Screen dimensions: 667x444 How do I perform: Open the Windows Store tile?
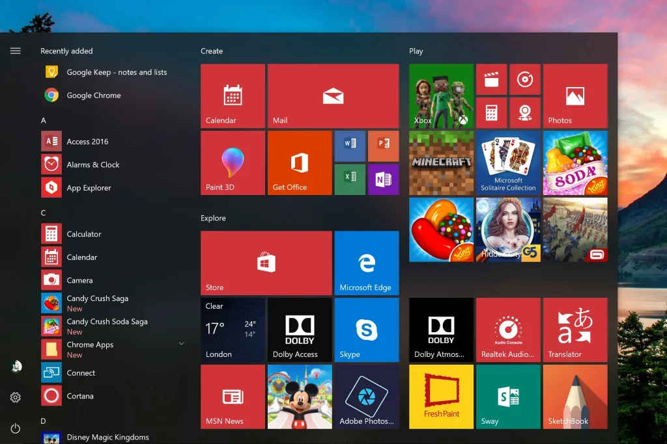[x=266, y=263]
